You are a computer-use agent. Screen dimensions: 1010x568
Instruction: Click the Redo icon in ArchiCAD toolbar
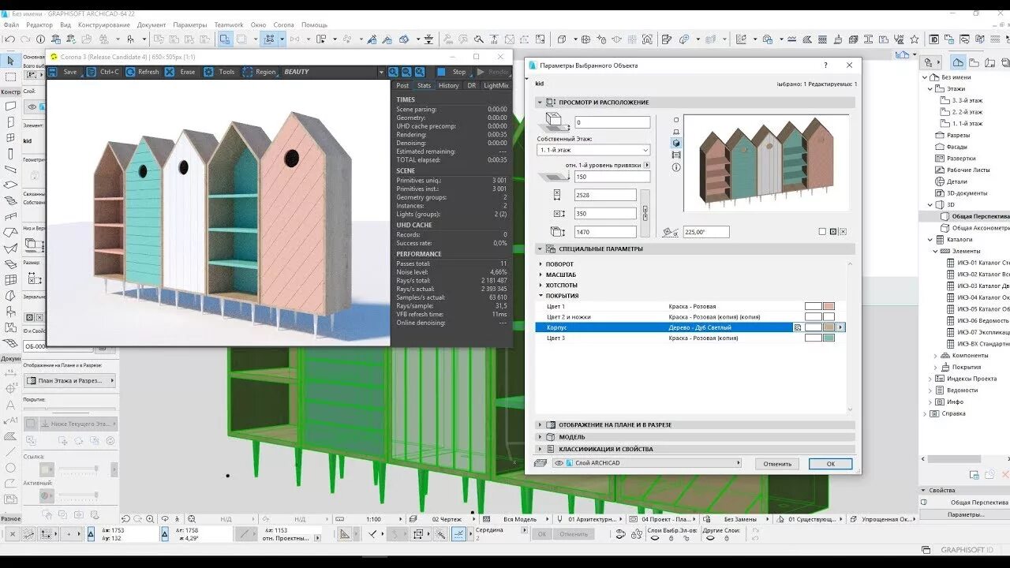pyautogui.click(x=26, y=39)
